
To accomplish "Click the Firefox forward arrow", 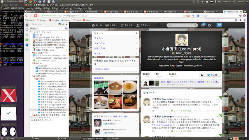I will [31, 16].
